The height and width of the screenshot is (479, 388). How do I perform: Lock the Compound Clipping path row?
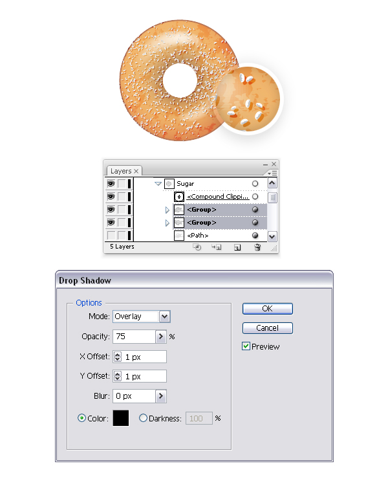(x=122, y=196)
